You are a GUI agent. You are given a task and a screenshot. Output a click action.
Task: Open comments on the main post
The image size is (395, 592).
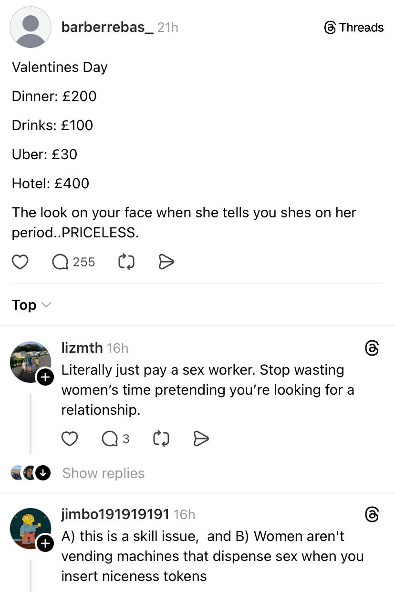[x=60, y=262]
